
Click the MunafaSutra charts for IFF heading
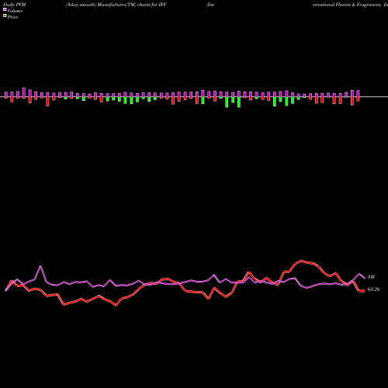116,5
